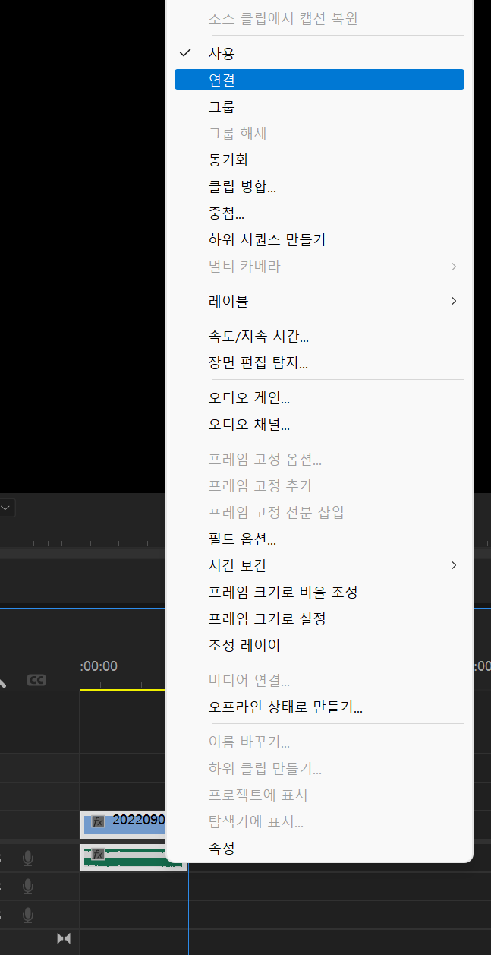Click the bottom voice-over microphone icon
Image resolution: width=491 pixels, height=955 pixels.
tap(28, 915)
